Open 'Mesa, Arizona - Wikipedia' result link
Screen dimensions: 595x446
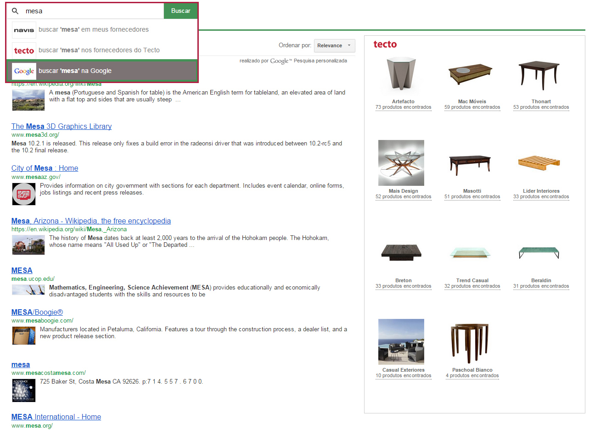tap(91, 221)
